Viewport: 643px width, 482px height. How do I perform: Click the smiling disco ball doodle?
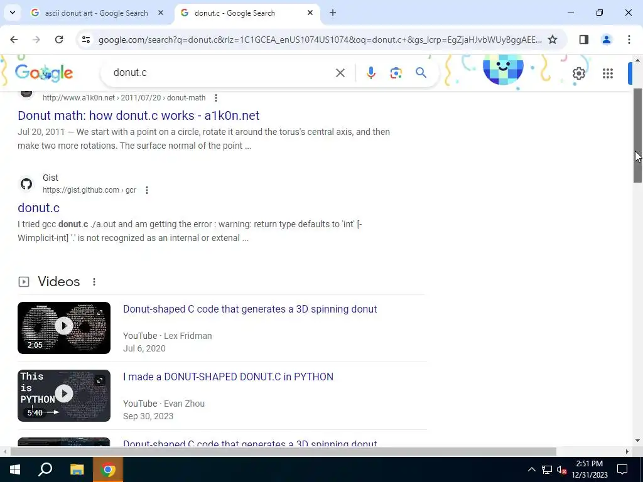tap(503, 69)
